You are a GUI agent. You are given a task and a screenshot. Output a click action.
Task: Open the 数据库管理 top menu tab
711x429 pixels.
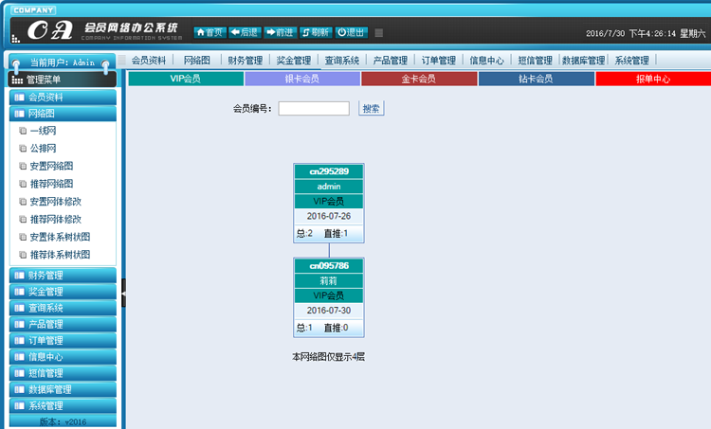click(583, 61)
